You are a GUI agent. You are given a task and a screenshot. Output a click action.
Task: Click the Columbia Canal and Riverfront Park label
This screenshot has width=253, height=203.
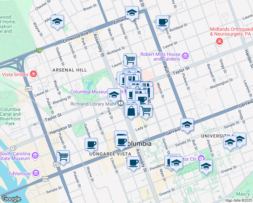click(x=10, y=116)
